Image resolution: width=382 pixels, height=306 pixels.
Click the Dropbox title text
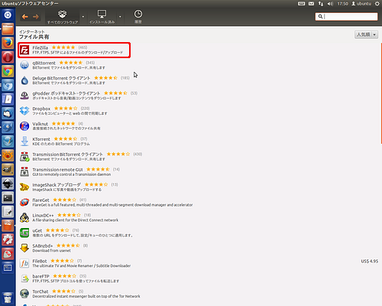coord(41,109)
